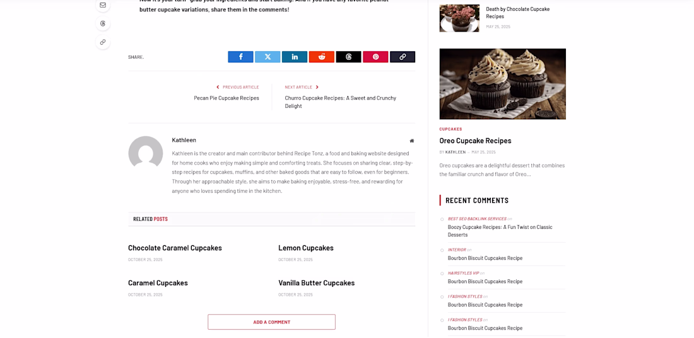694x338 pixels.
Task: Share the article on LinkedIn
Action: (295, 57)
